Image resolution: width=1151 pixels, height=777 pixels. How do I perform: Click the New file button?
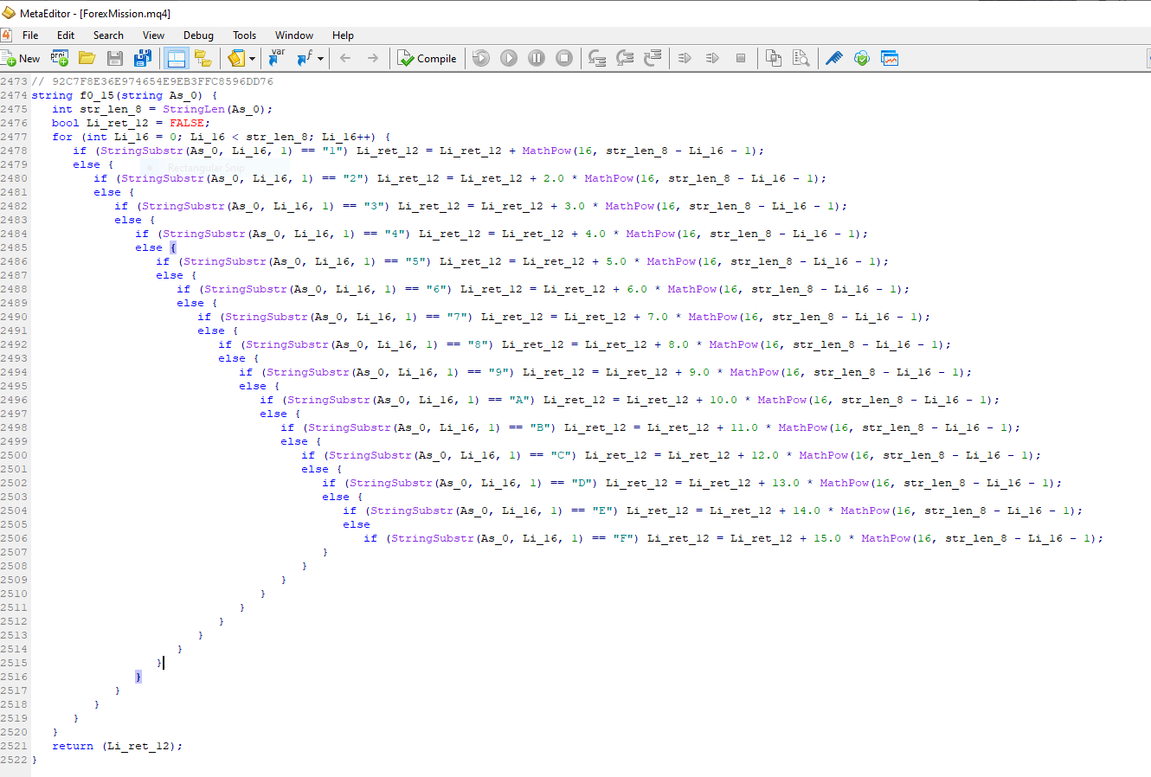(22, 58)
